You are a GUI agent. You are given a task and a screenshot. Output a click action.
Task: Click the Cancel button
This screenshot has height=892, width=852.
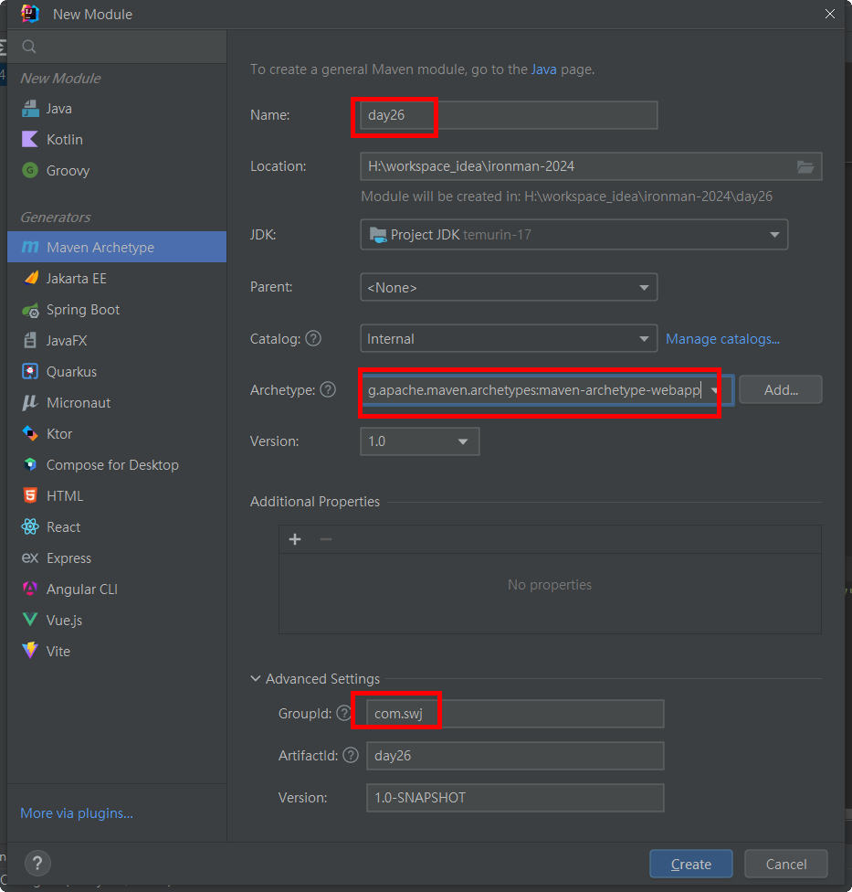(786, 865)
